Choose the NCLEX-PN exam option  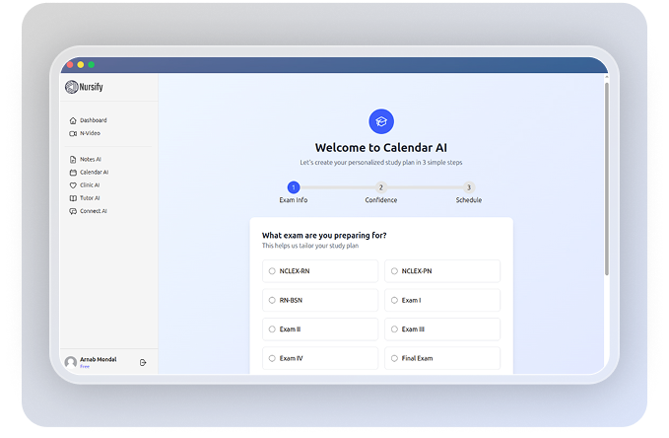point(394,271)
